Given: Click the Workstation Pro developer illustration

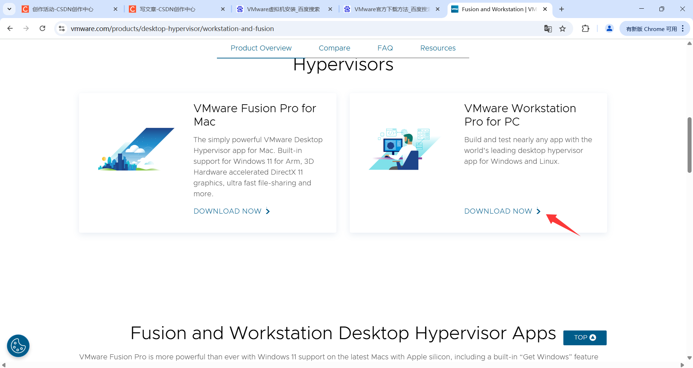Looking at the screenshot, I should 404,149.
